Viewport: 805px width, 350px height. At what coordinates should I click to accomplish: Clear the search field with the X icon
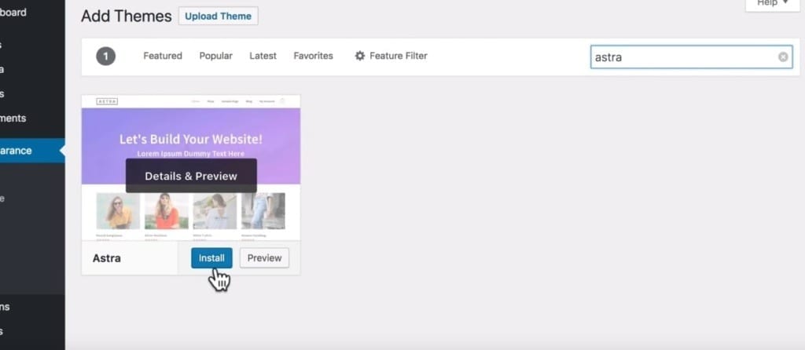tap(783, 57)
